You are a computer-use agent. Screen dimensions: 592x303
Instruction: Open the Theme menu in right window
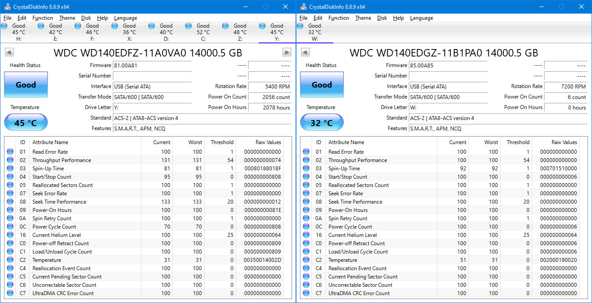[x=363, y=18]
